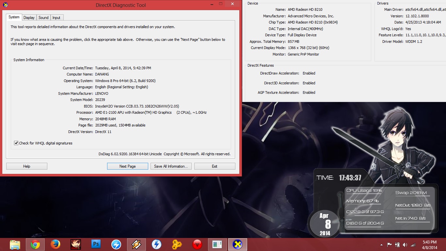Click the Apr 8 2014 date widget

325,224
